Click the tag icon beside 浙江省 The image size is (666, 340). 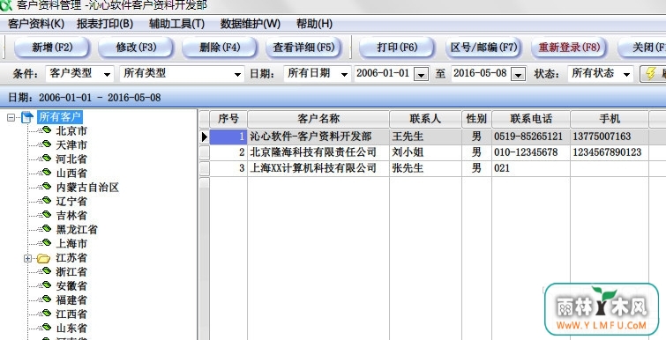click(47, 271)
